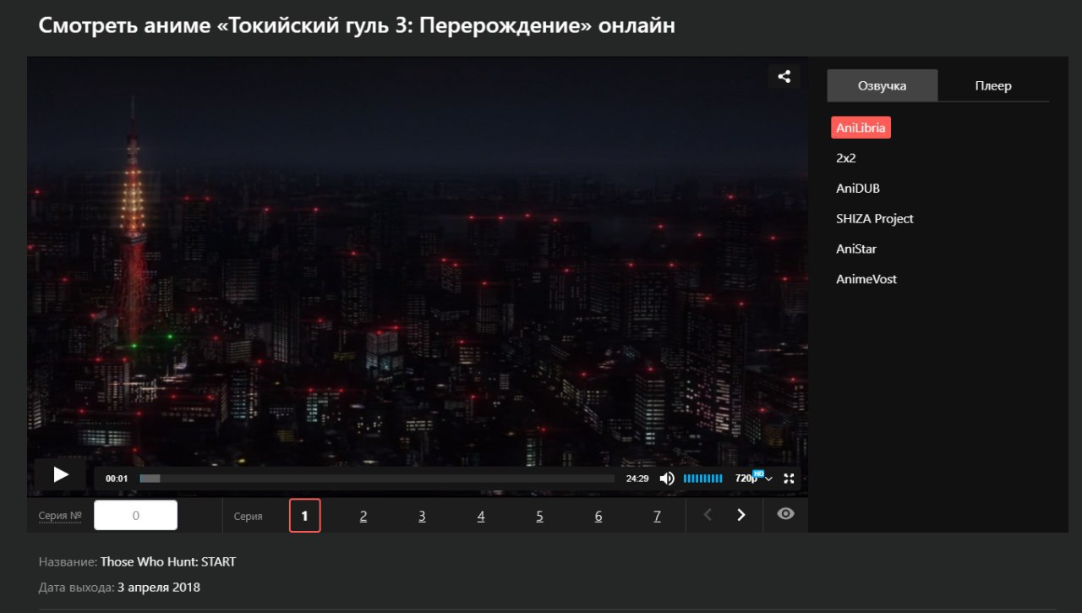This screenshot has width=1082, height=613.
Task: Select episode 7
Action: pos(657,516)
